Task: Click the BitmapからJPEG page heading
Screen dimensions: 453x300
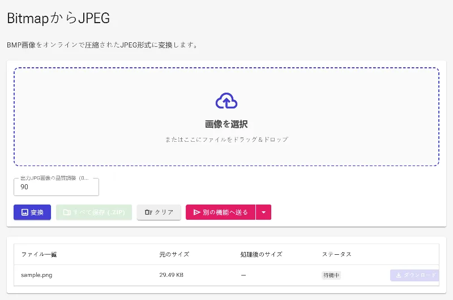Action: tap(58, 18)
